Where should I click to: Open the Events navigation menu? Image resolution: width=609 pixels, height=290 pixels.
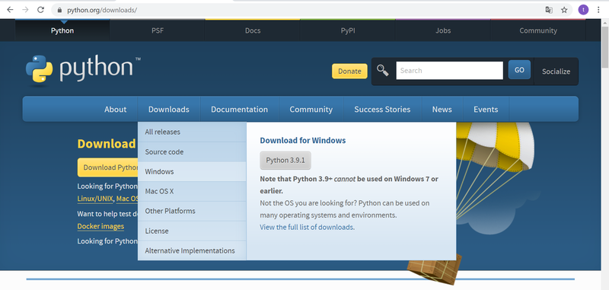tap(486, 110)
